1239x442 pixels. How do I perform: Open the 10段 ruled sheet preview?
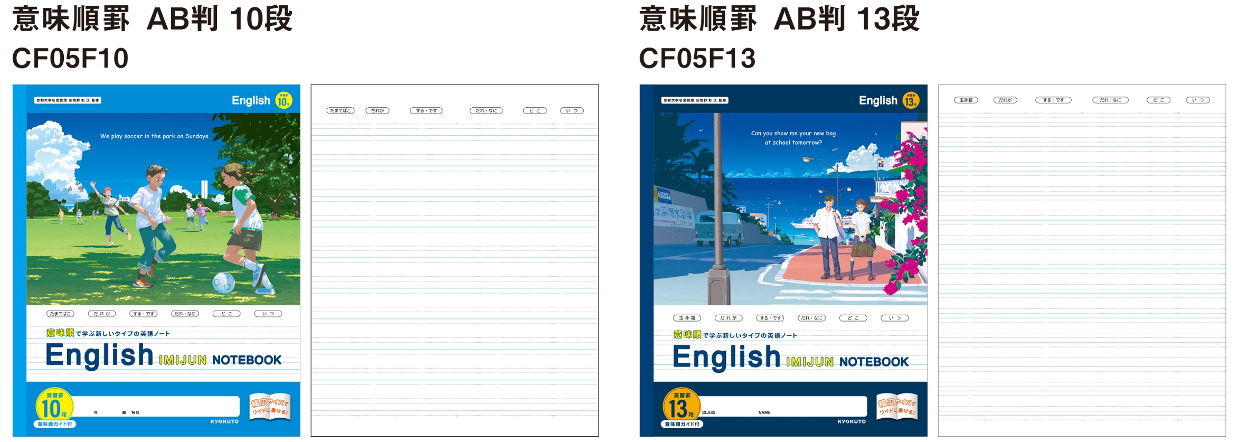click(455, 260)
